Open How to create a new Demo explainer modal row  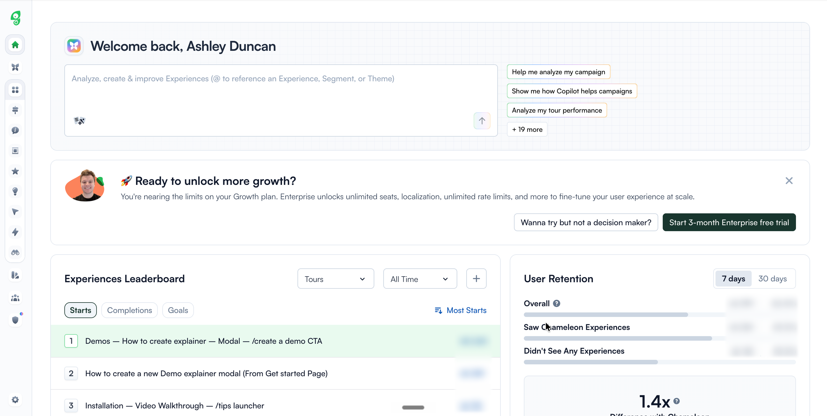[x=275, y=373]
